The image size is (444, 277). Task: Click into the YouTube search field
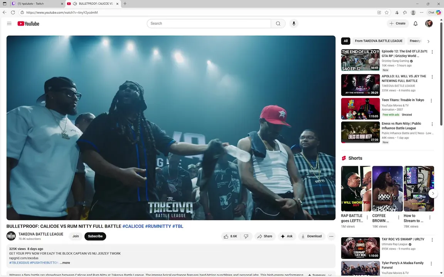coord(209,23)
